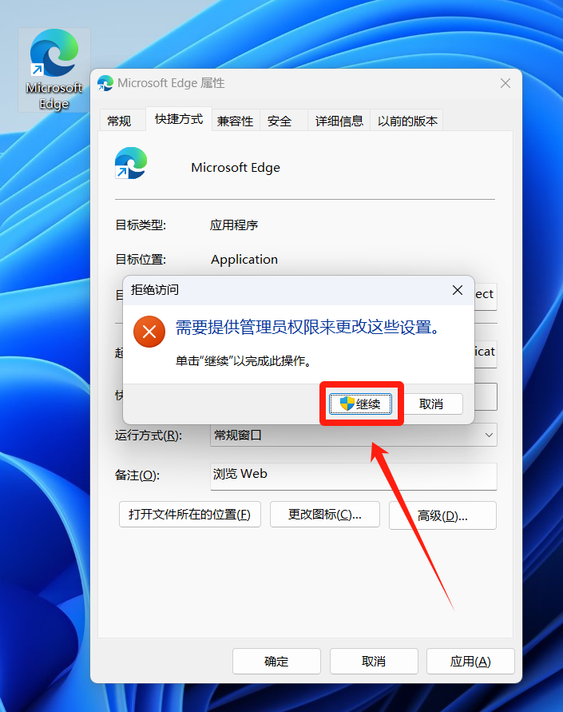563x712 pixels.
Task: Click the Microsoft Edge desktop shortcut icon
Action: tap(54, 70)
